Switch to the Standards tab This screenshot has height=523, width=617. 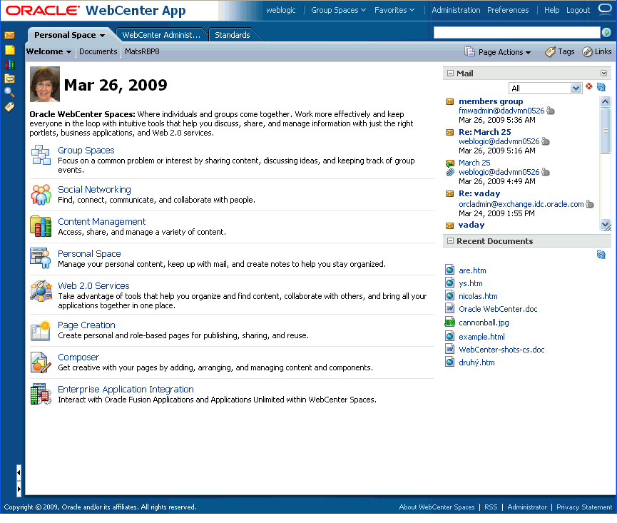[x=232, y=35]
